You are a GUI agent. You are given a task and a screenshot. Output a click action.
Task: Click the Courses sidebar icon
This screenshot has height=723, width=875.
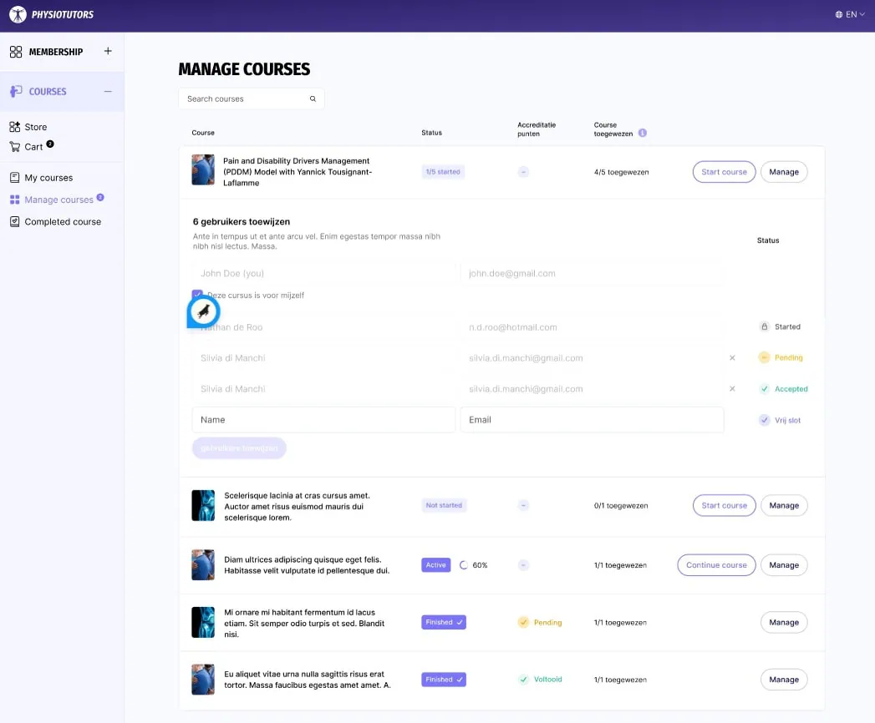(16, 91)
